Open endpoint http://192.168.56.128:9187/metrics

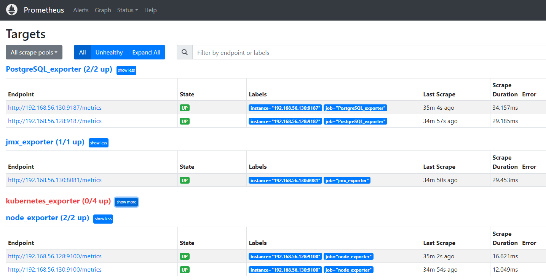pos(55,121)
